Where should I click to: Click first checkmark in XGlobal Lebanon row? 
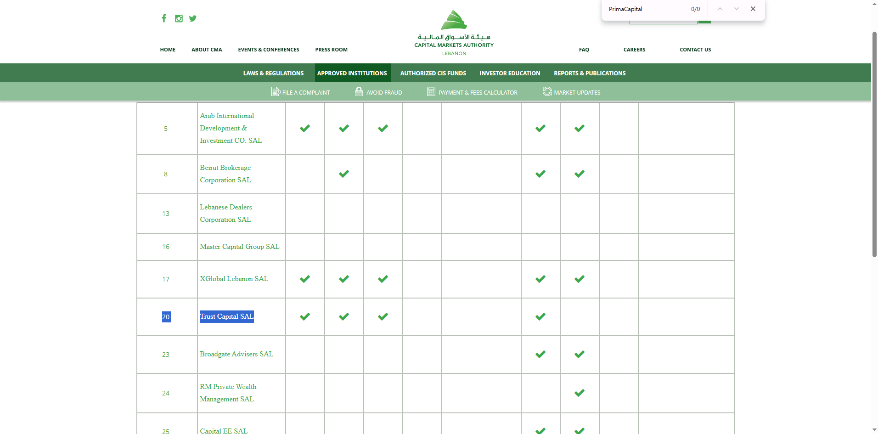(x=305, y=279)
